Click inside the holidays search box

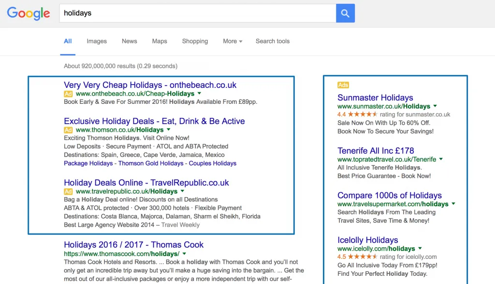(x=193, y=13)
